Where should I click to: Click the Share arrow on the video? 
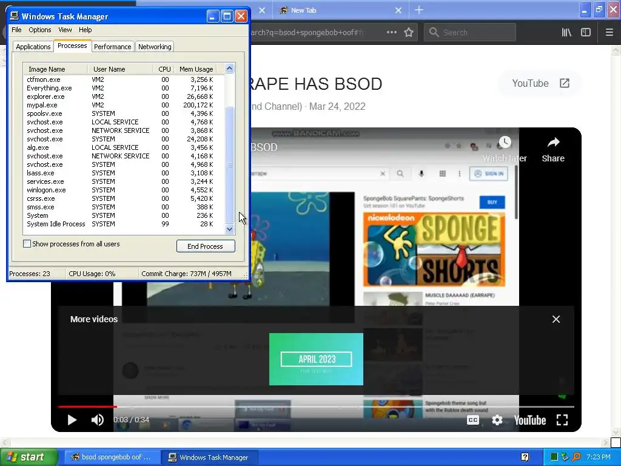[x=553, y=143]
